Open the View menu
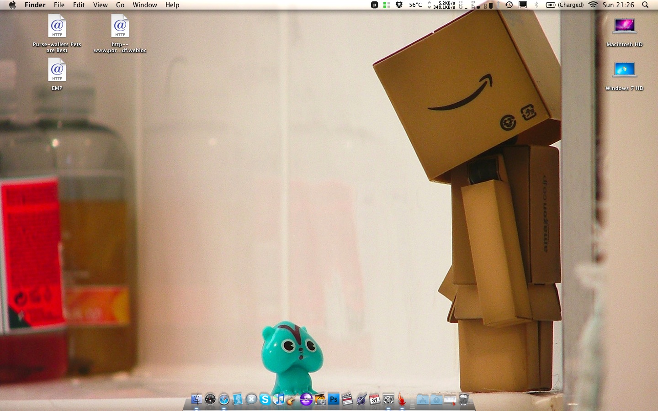Image resolution: width=658 pixels, height=411 pixels. 101,5
